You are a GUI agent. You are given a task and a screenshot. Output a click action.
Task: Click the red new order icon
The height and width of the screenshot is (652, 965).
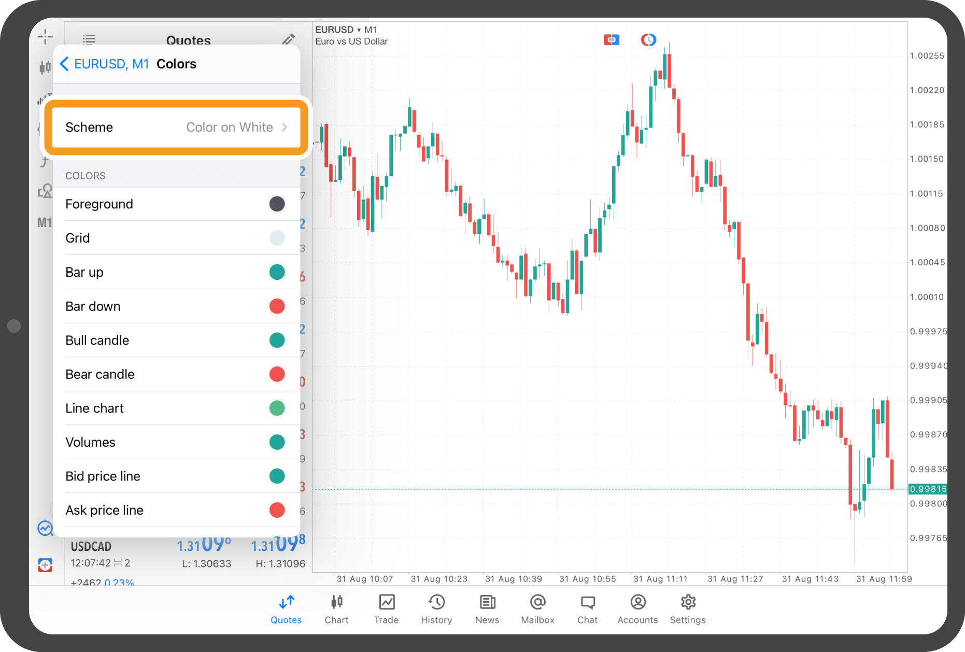[46, 565]
